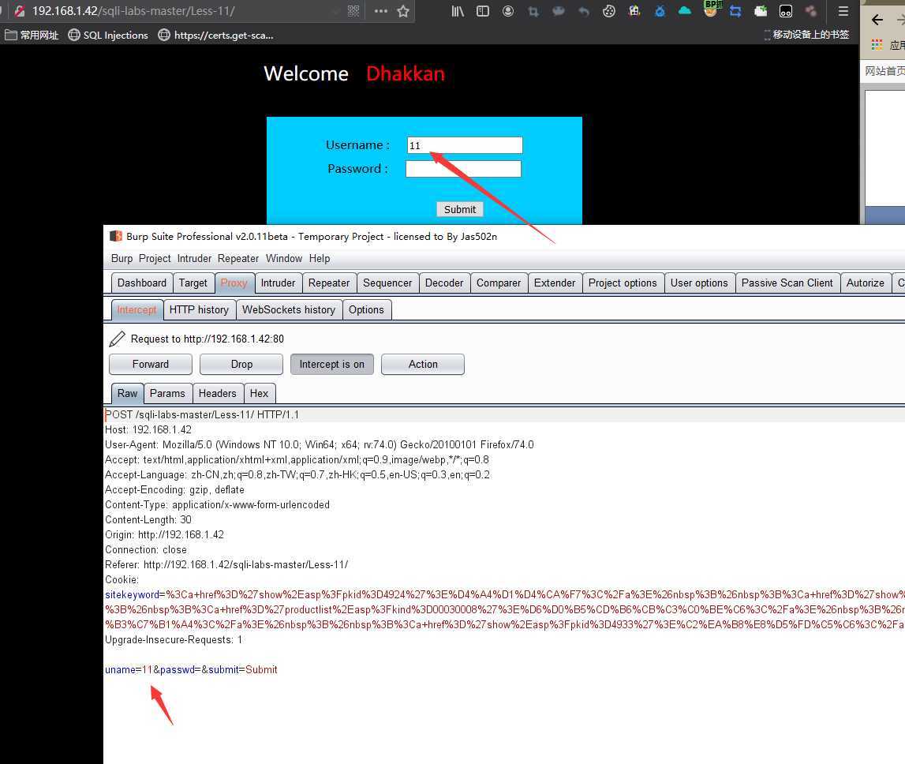The height and width of the screenshot is (764, 905).
Task: Open the WebSockets history sub-tab
Action: click(x=289, y=309)
